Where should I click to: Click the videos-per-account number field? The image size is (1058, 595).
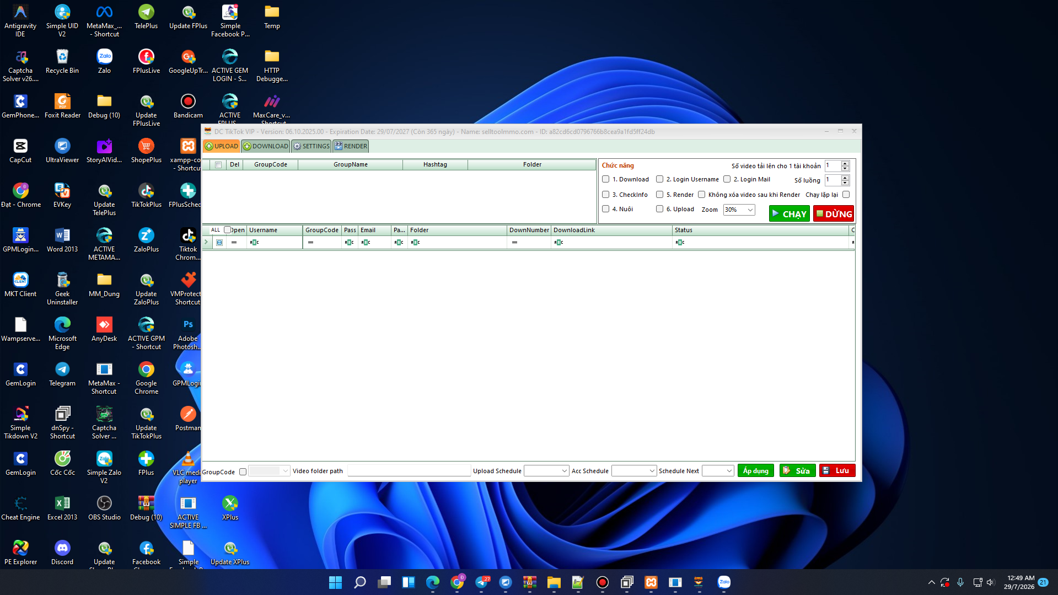pos(833,166)
